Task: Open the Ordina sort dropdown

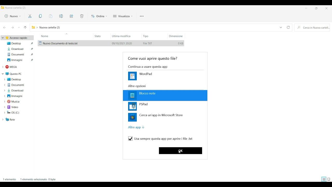Action: [99, 16]
